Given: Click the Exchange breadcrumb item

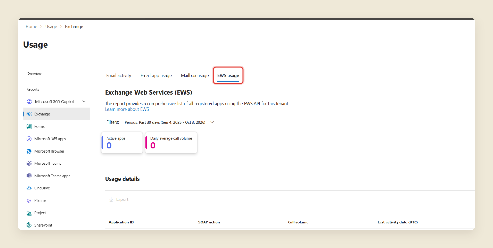Looking at the screenshot, I should point(74,27).
